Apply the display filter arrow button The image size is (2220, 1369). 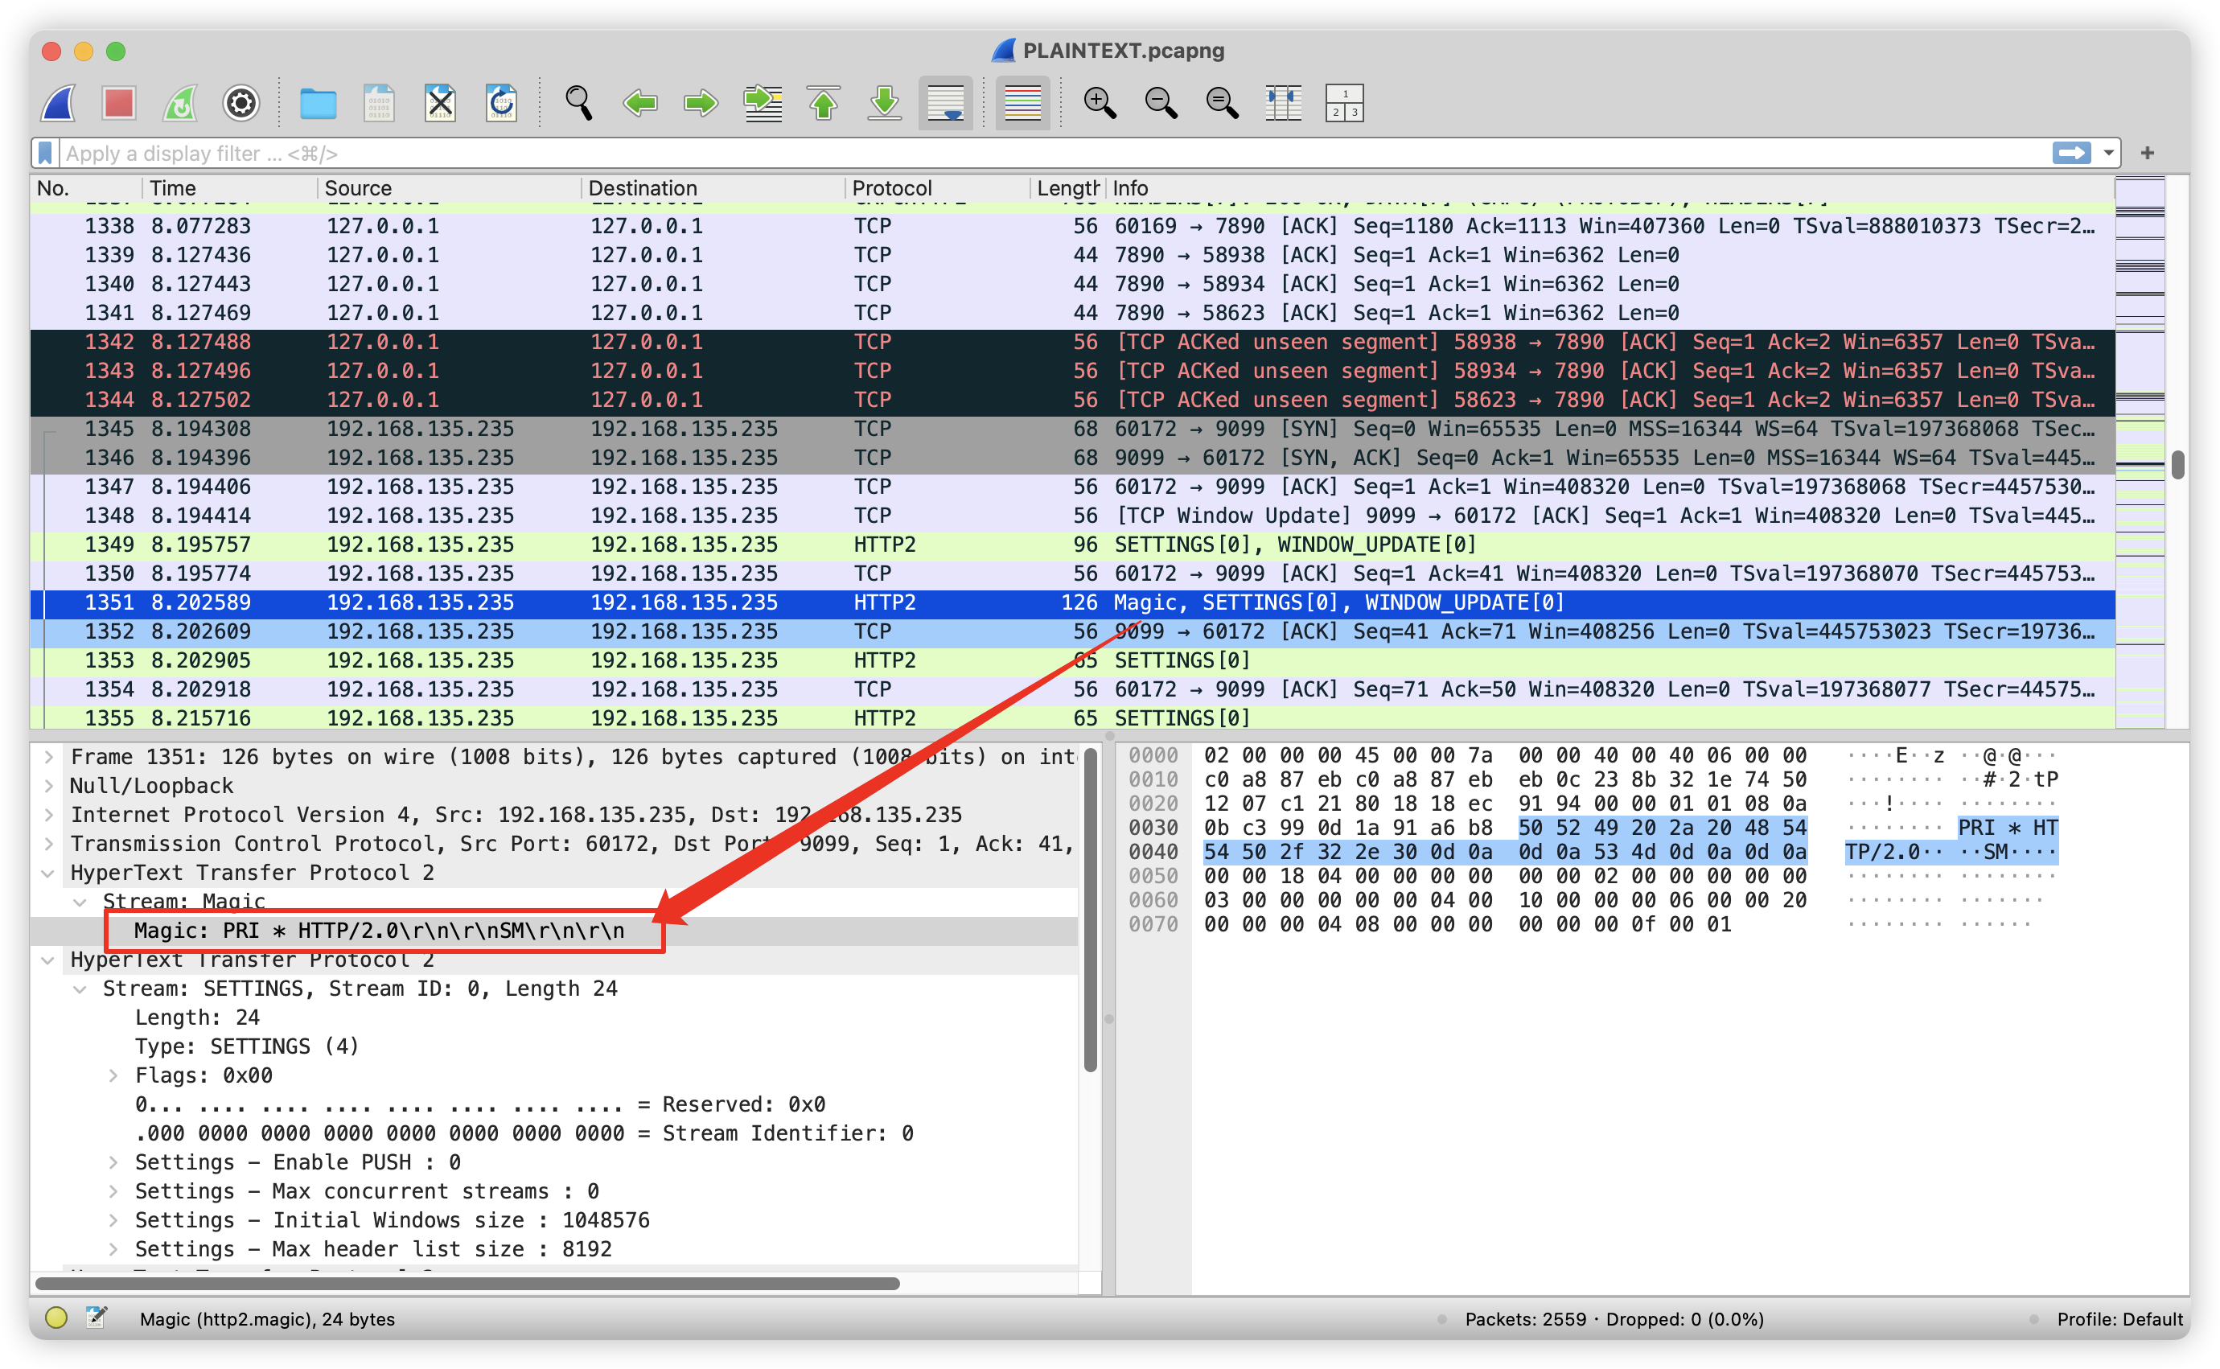[x=2071, y=153]
